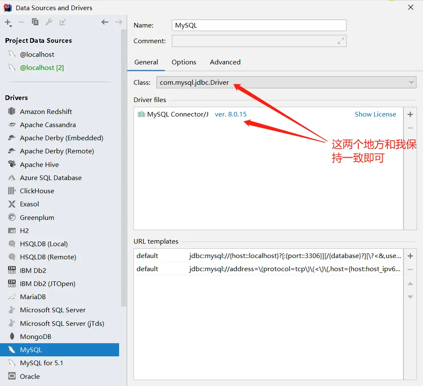Click the Remove minus icon in sidebar toolbar
Viewport: 423px width, 386px height.
point(21,22)
